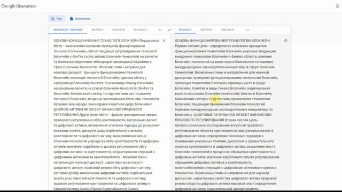This screenshot has height=192, width=342.
Task: Open the Google apps grid icon
Action: coord(337,6)
